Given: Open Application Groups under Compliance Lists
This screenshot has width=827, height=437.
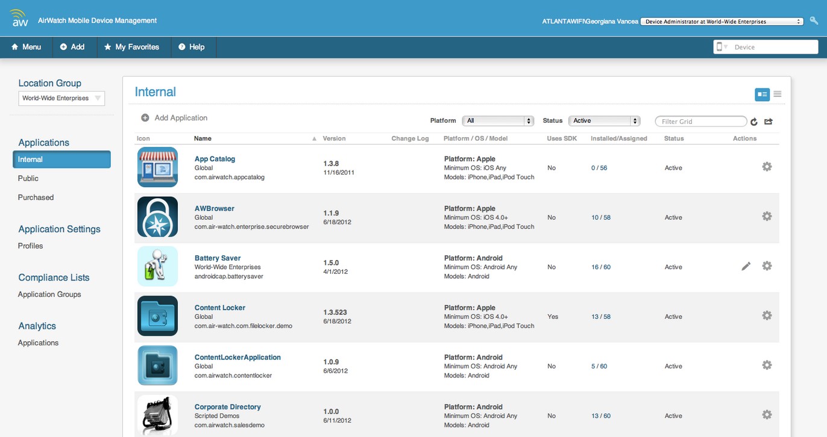Looking at the screenshot, I should click(x=49, y=294).
